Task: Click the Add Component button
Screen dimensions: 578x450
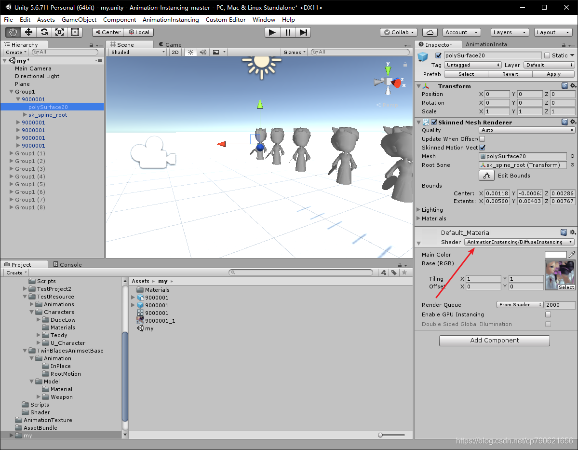Action: [x=494, y=341]
